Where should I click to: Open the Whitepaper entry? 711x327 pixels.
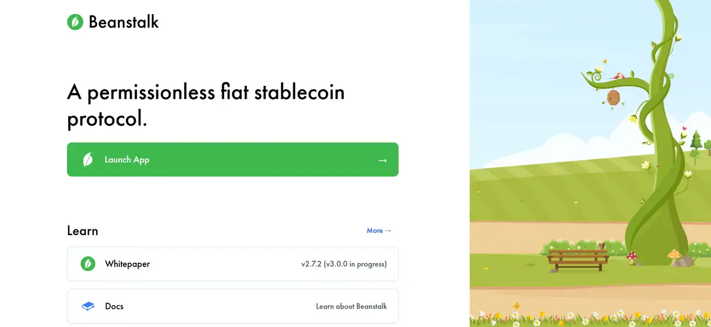tap(127, 264)
